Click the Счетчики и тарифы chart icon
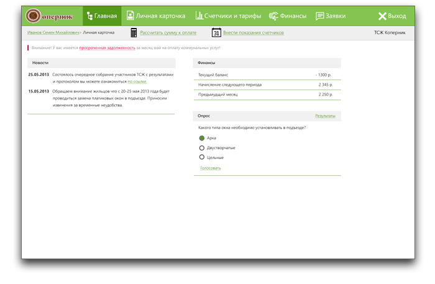The image size is (435, 284). point(199,16)
